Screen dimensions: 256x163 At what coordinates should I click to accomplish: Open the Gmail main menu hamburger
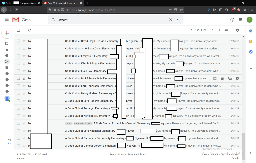click(x=7, y=20)
